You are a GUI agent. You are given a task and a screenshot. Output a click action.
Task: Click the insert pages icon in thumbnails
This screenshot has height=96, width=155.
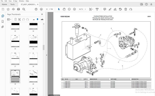coord(19,19)
